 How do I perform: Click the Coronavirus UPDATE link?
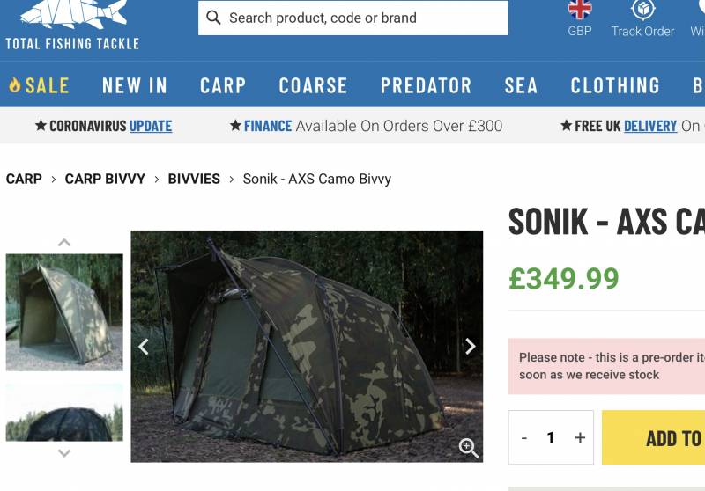pyautogui.click(x=150, y=126)
